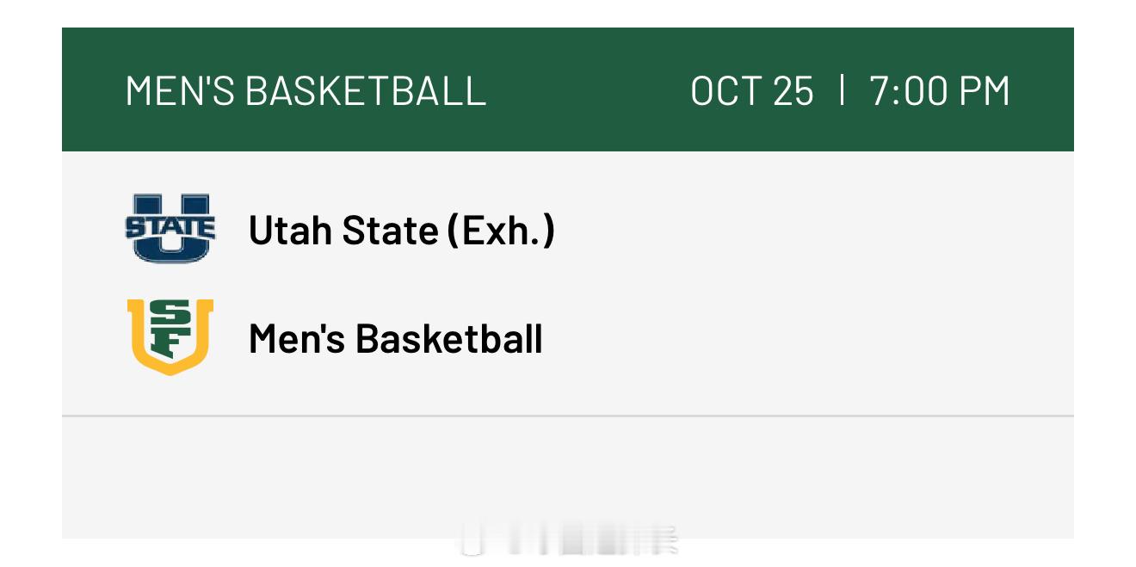Click the 7:00 PM start time
This screenshot has width=1136, height=567.
(x=939, y=90)
